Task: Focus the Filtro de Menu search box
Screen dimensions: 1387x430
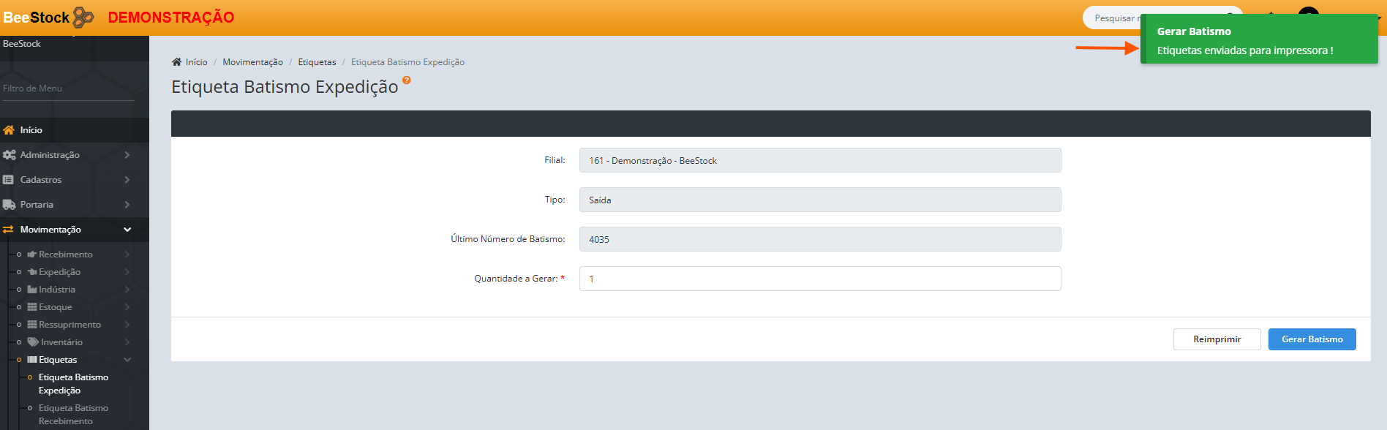Action: pos(67,88)
